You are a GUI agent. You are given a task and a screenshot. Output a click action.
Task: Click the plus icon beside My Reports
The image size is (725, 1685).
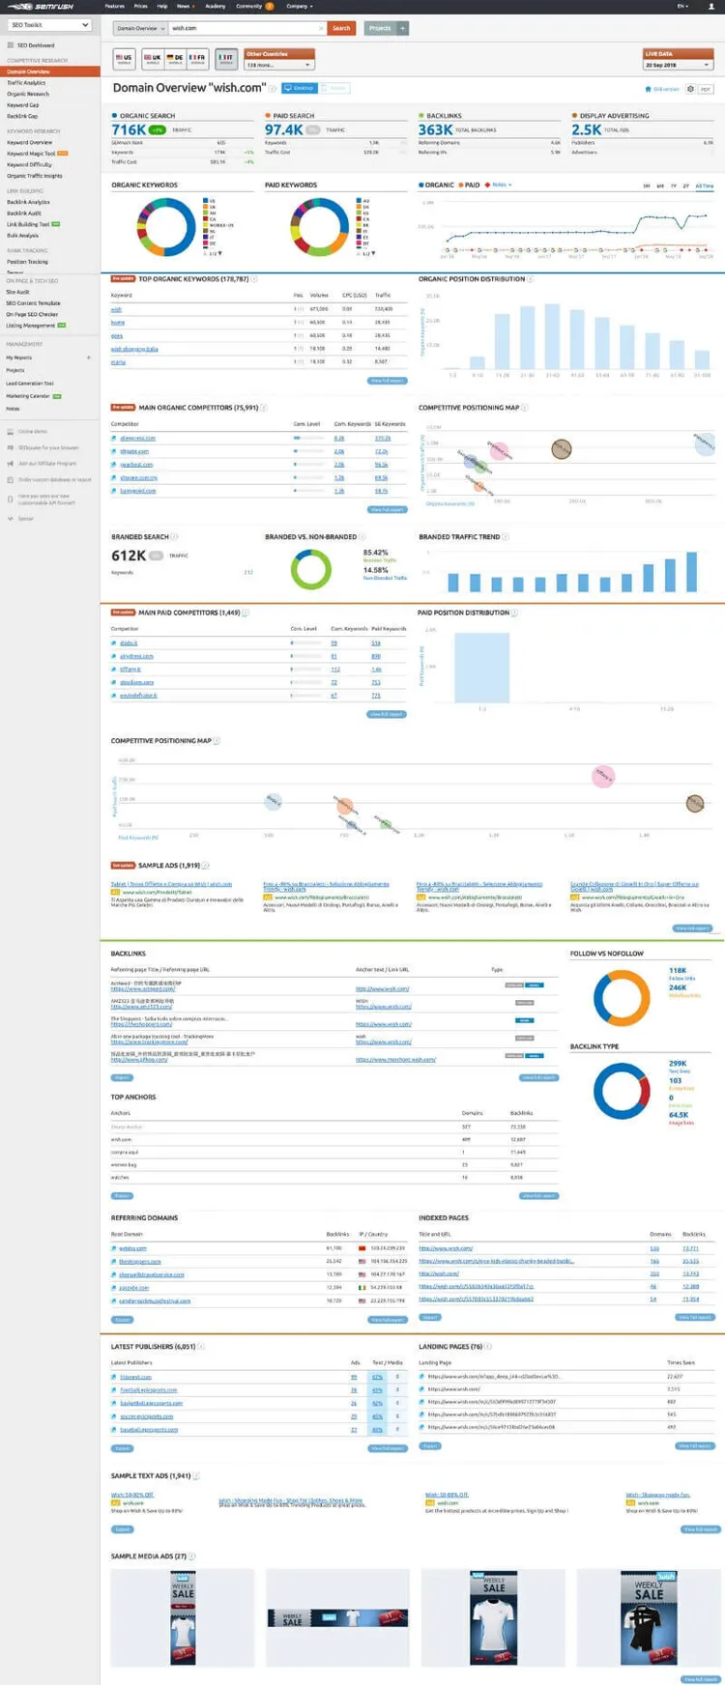coord(89,357)
